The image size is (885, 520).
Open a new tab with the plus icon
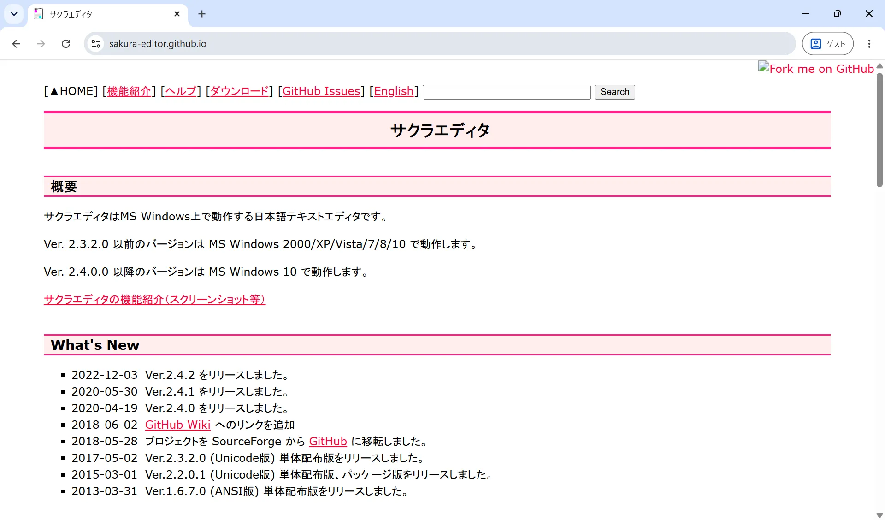point(202,14)
